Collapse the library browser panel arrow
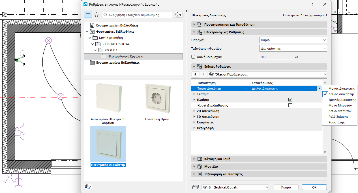Screen dimensions: 358x193 [x=186, y=11]
